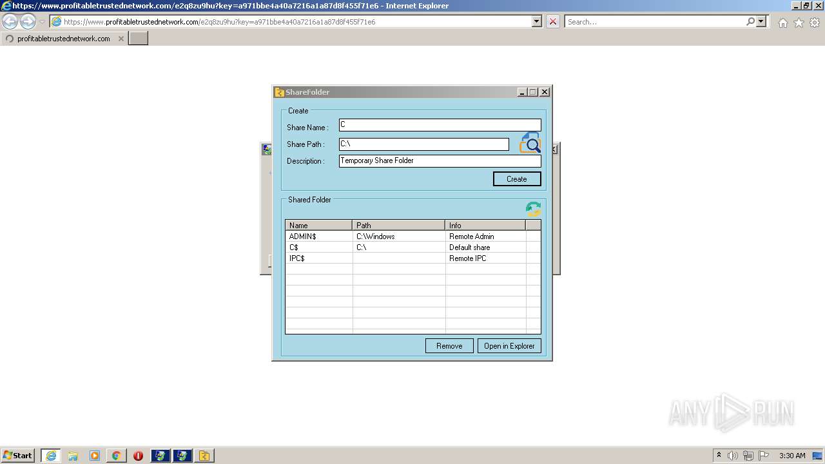The width and height of the screenshot is (825, 464).
Task: Switch to the first installer taskbar item
Action: [160, 455]
